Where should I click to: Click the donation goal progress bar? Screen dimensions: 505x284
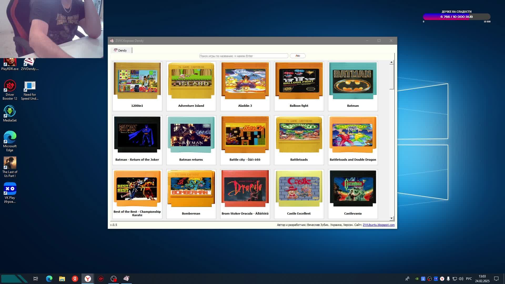(x=457, y=17)
